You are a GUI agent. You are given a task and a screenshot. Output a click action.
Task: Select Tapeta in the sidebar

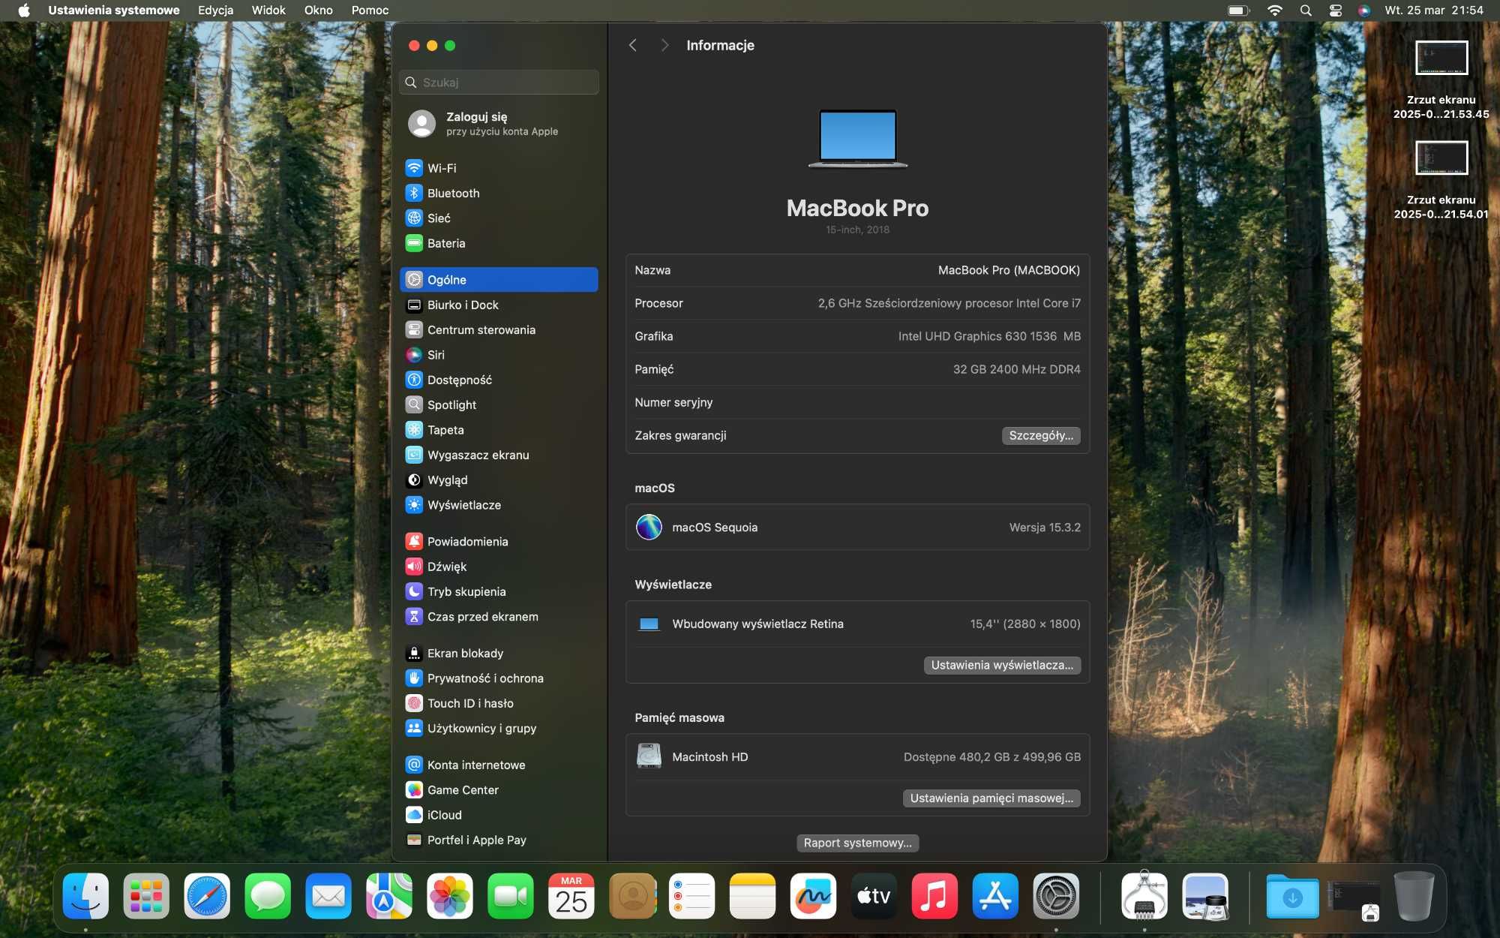coord(499,430)
